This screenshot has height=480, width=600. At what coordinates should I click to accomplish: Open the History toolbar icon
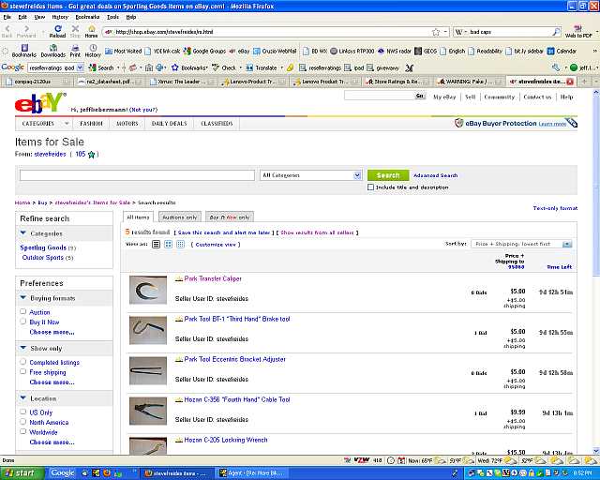(93, 51)
